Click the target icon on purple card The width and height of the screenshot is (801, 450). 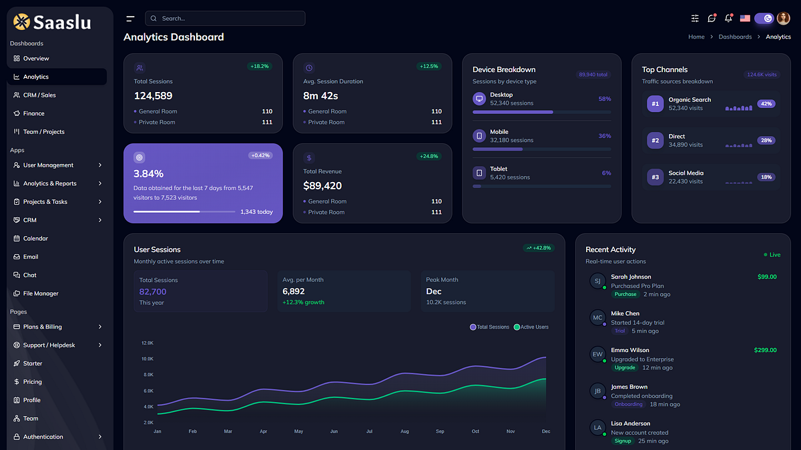tap(140, 157)
